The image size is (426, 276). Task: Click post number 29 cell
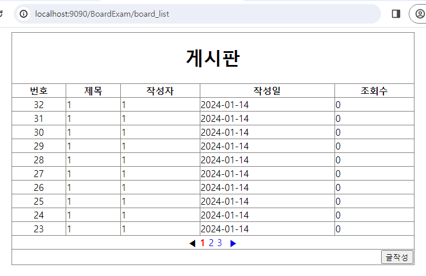[39, 146]
